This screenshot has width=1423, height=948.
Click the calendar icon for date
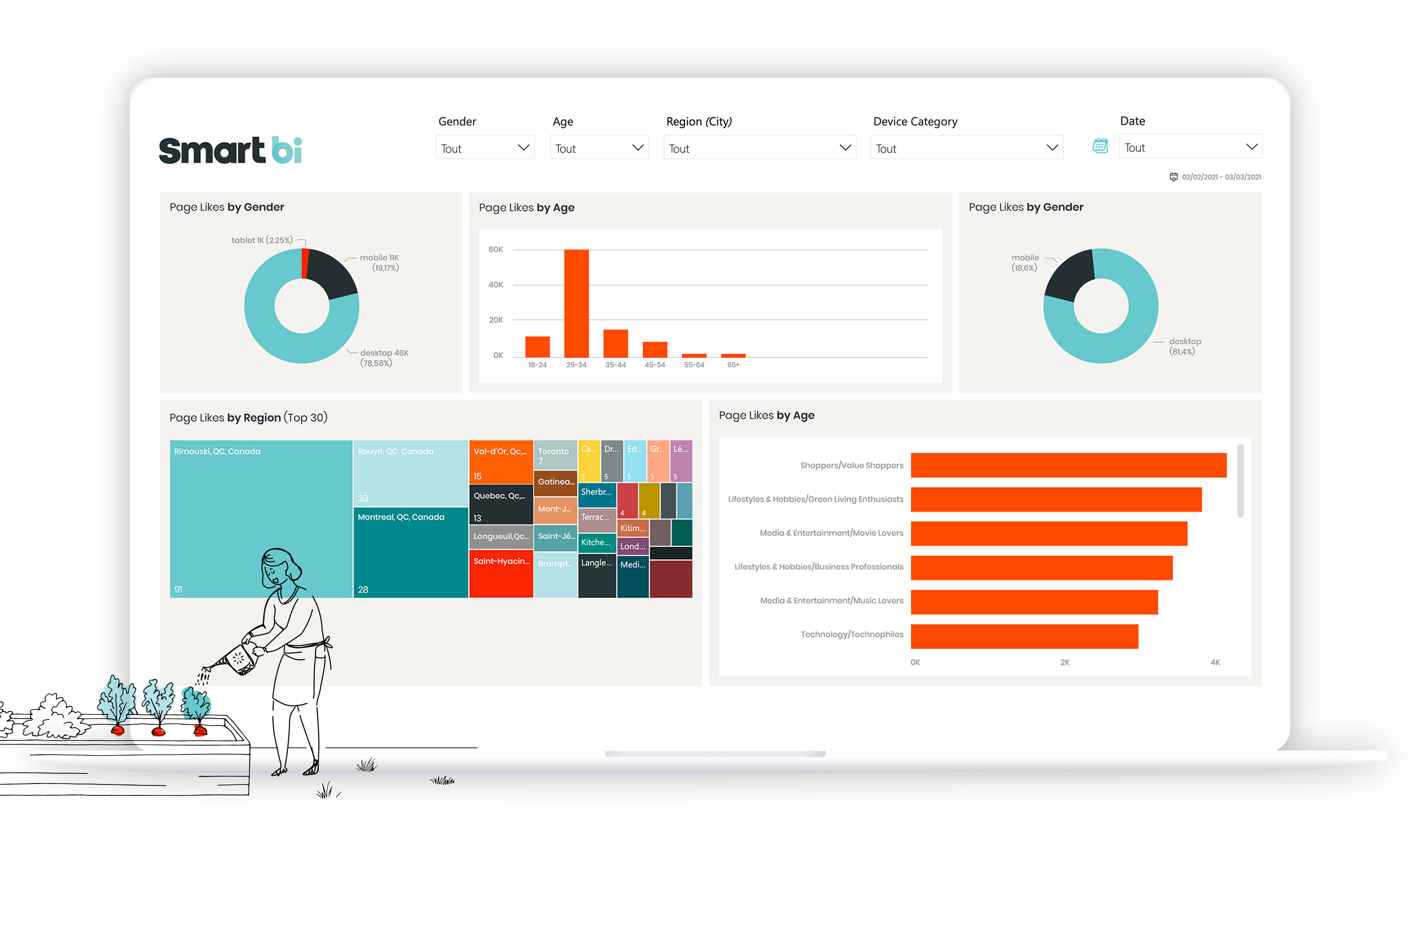(x=1100, y=147)
